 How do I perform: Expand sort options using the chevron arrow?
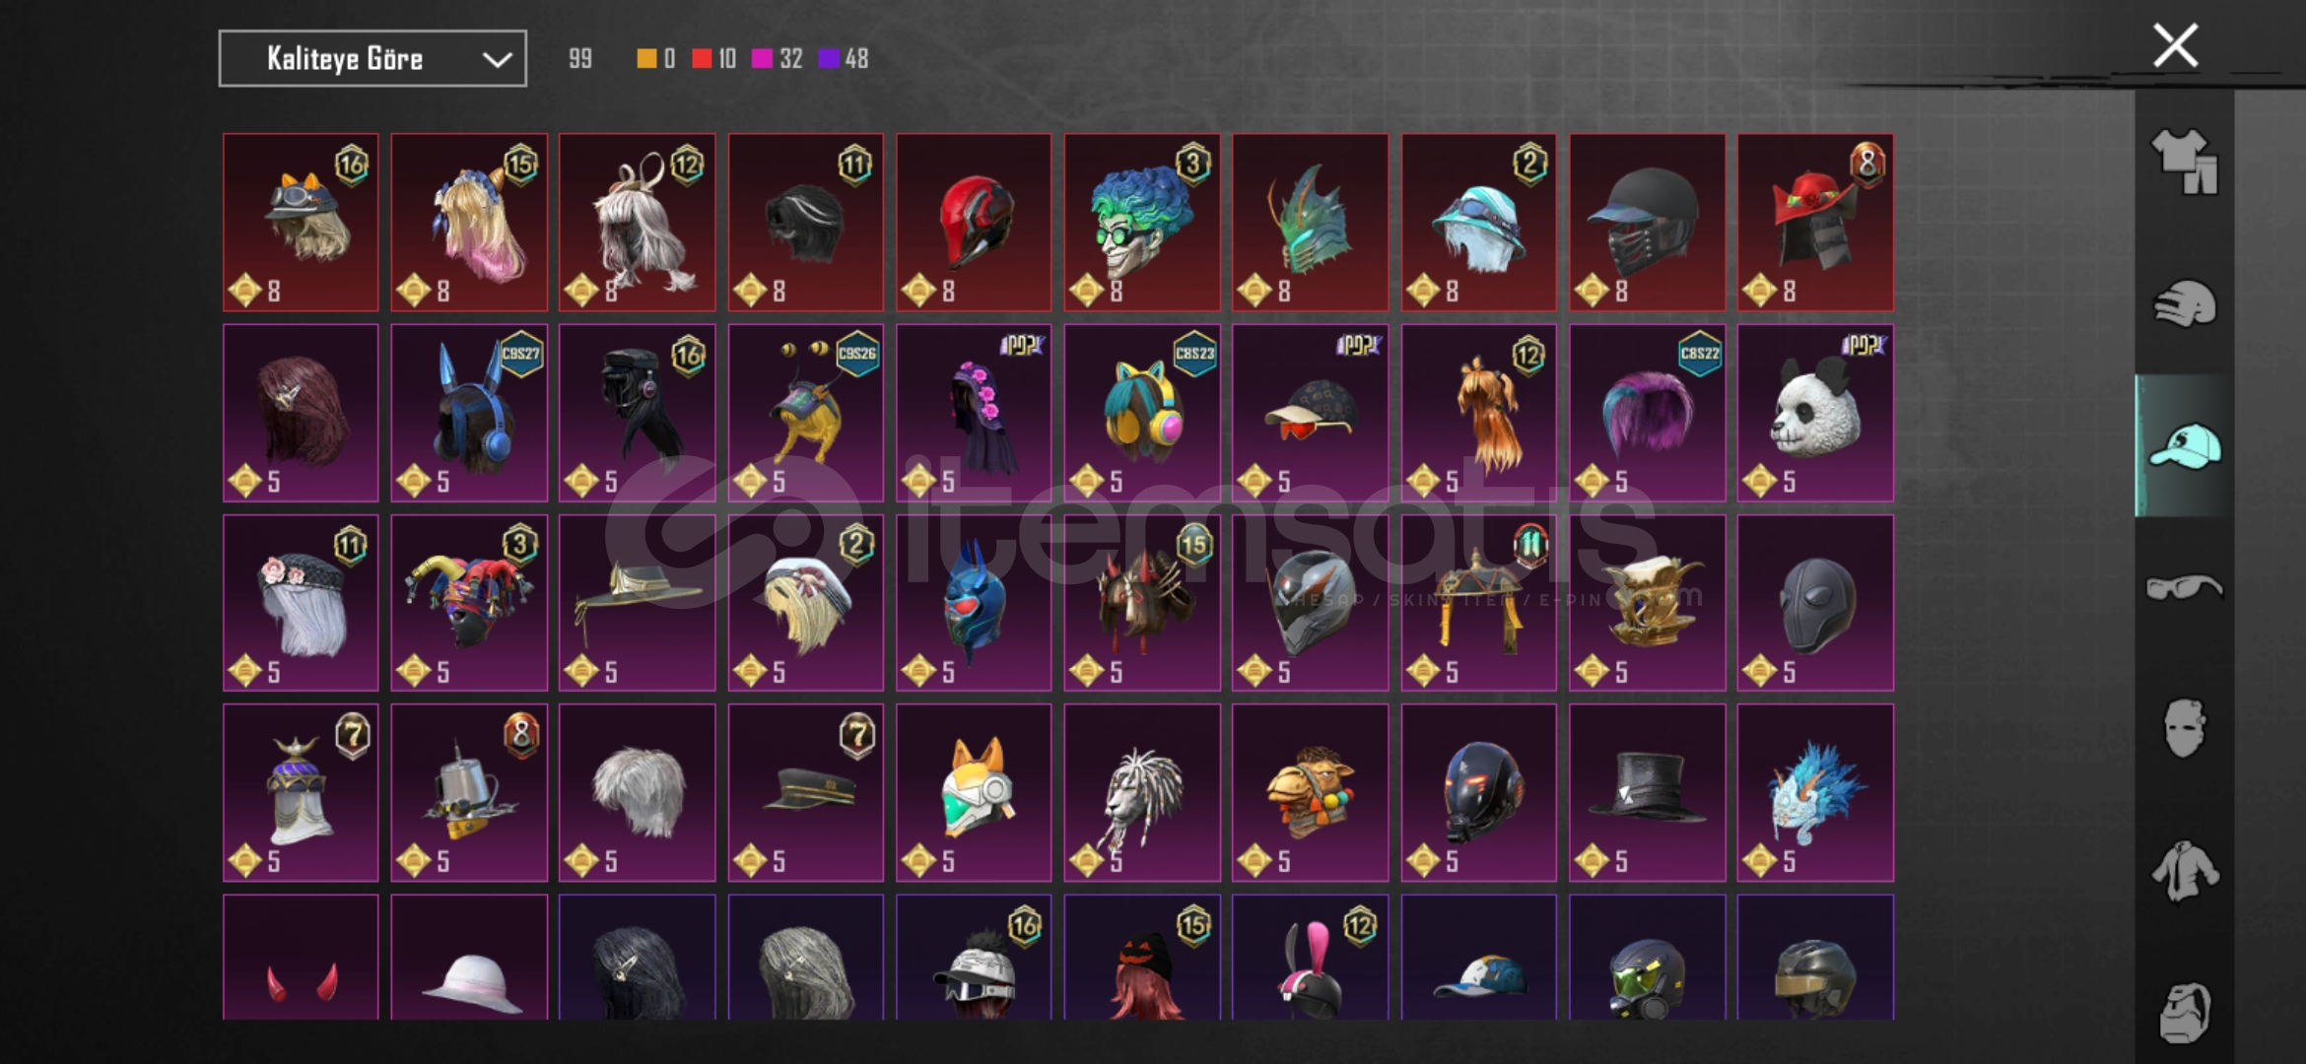pyautogui.click(x=498, y=59)
